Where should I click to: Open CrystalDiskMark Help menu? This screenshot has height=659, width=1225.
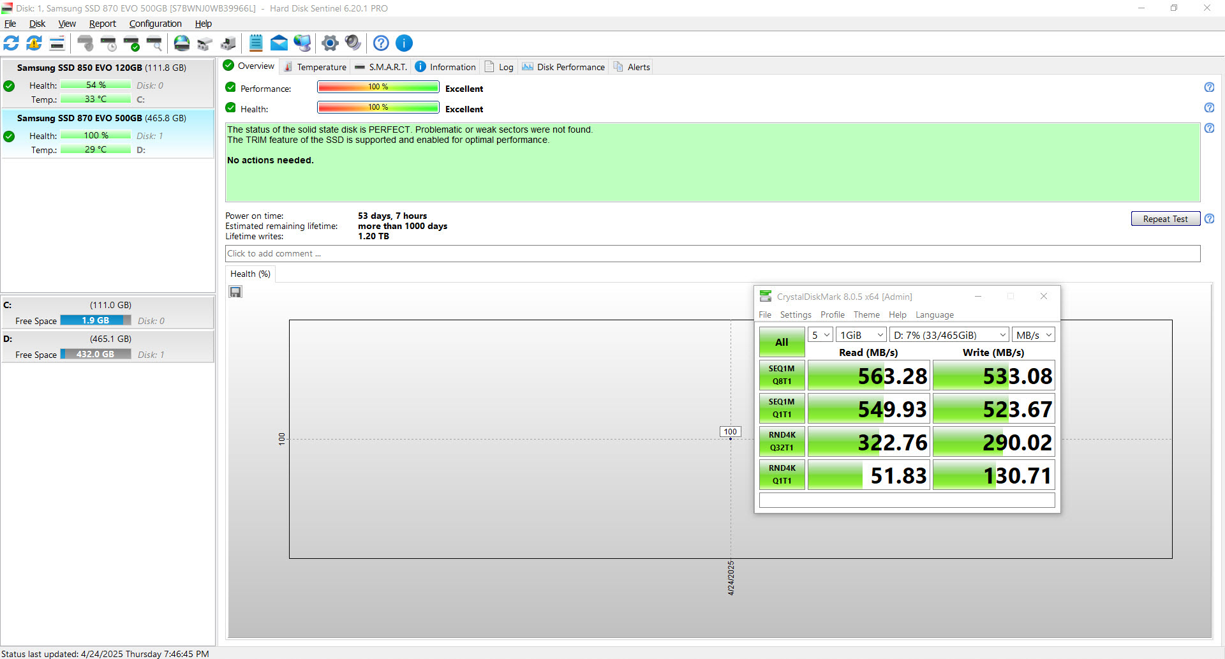click(x=898, y=315)
